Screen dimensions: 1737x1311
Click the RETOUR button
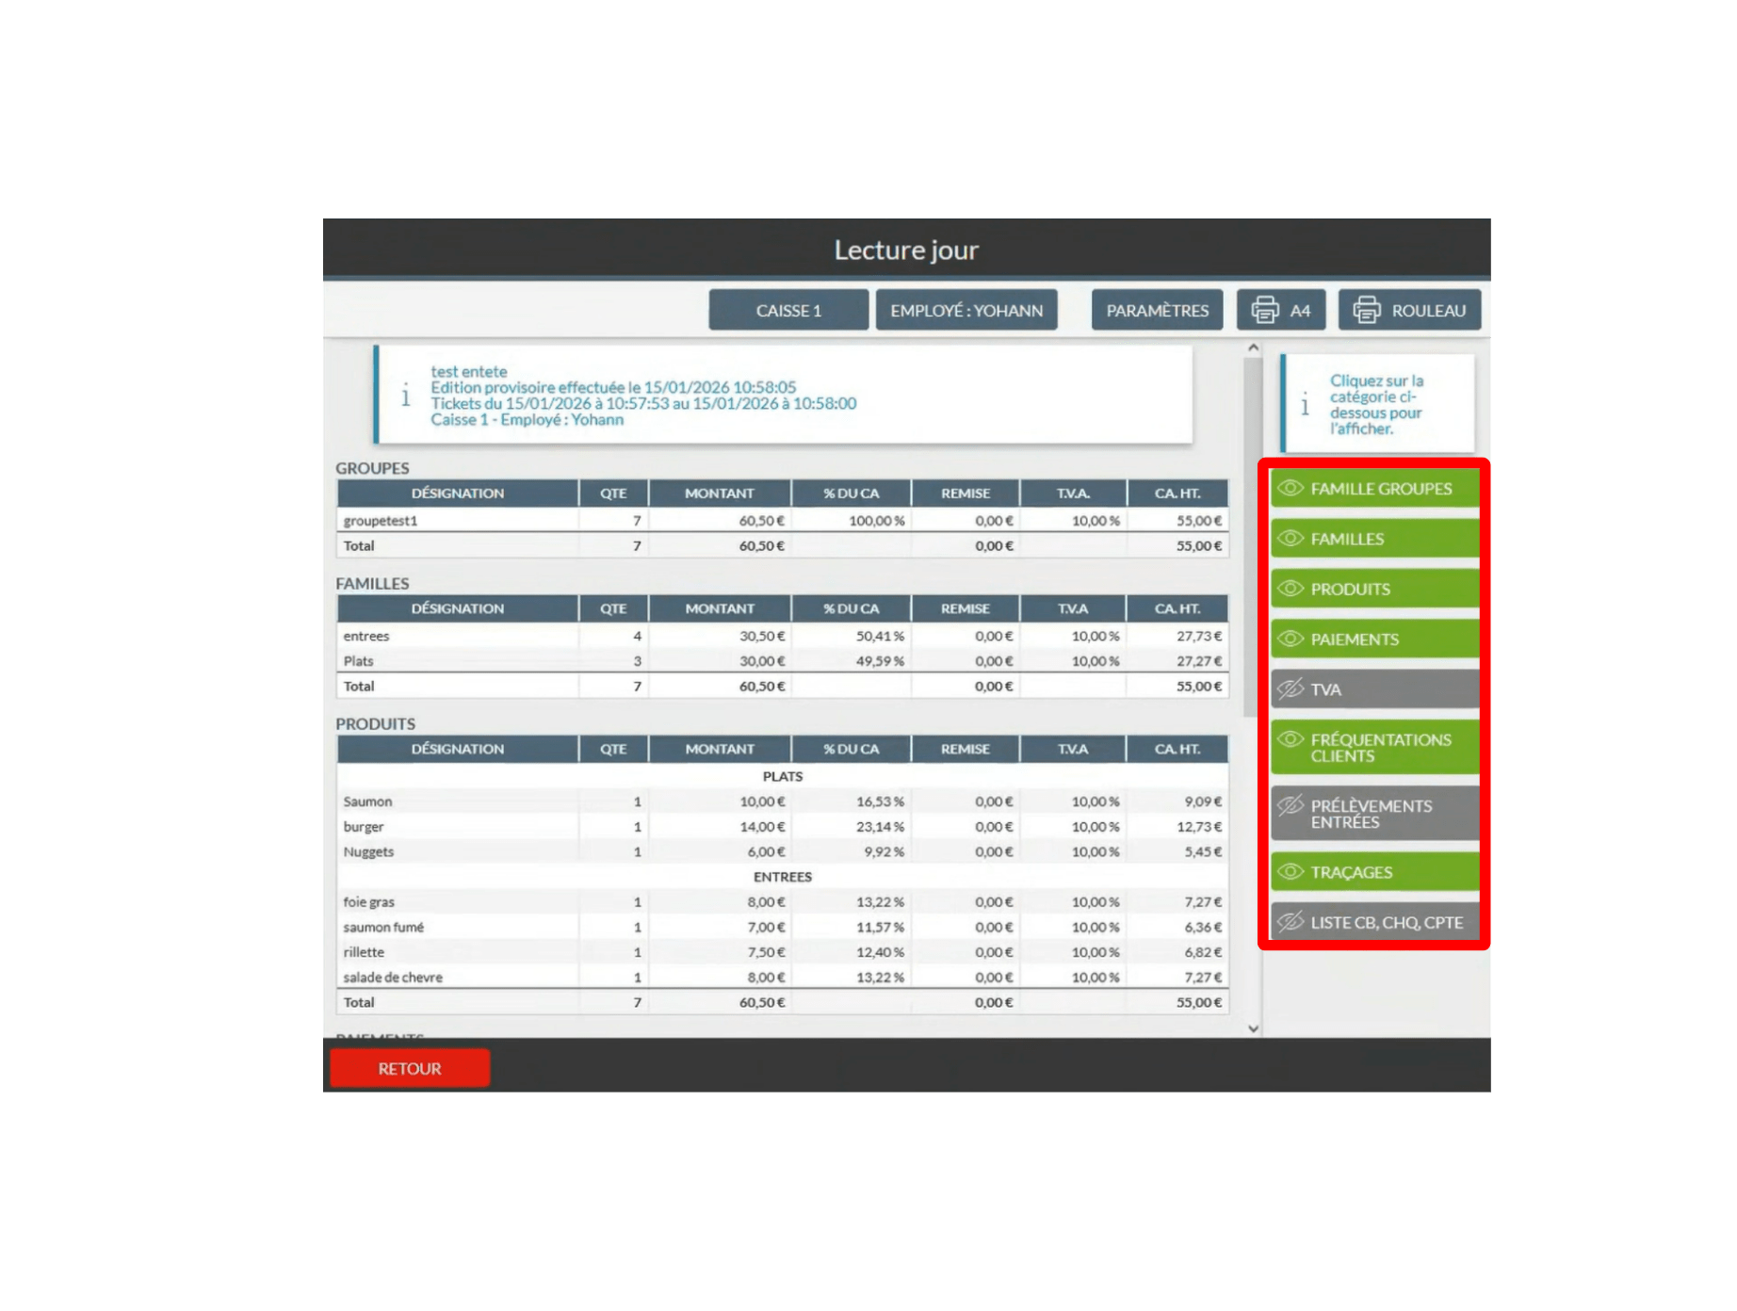pos(409,1068)
